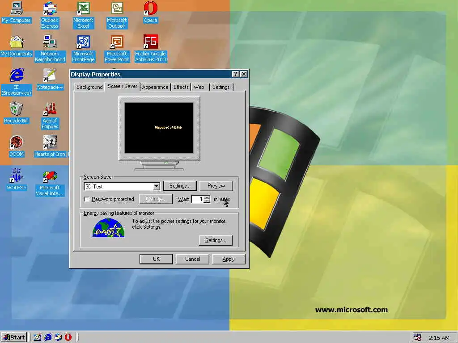Click the system tray scheduler icon

pyautogui.click(x=417, y=337)
